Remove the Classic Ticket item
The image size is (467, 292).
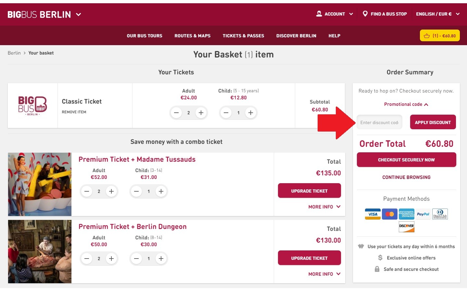tap(74, 112)
